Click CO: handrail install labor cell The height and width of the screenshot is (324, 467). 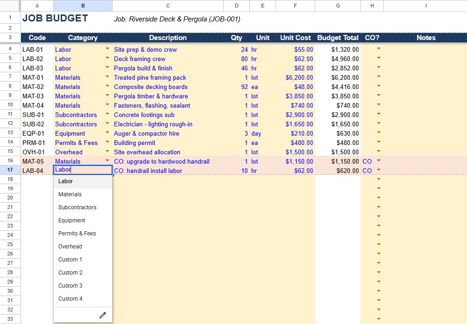pyautogui.click(x=168, y=171)
